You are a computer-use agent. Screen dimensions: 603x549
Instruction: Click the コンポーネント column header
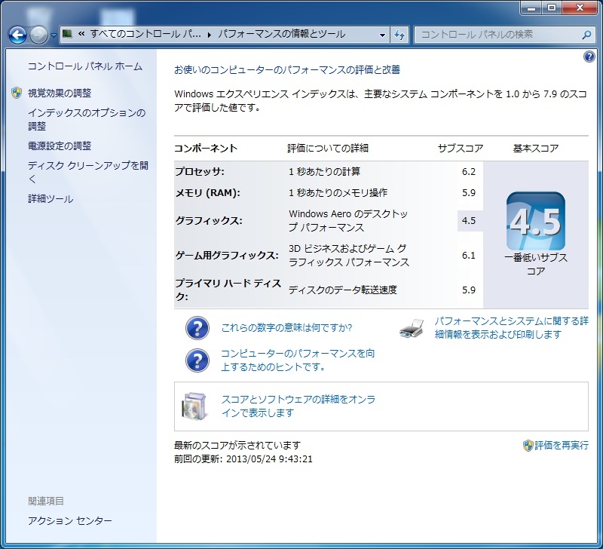click(x=206, y=148)
